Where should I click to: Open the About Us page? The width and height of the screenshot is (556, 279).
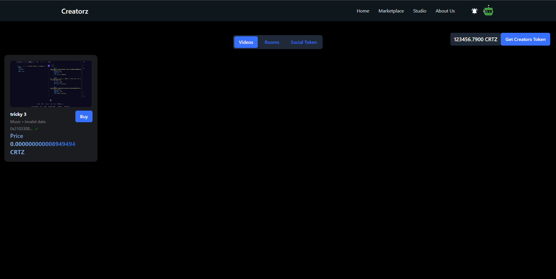point(445,11)
